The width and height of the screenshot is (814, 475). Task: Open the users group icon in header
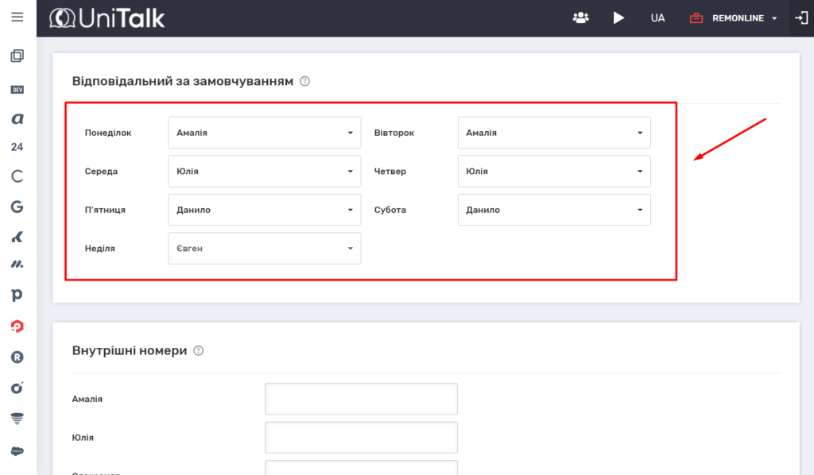pos(581,17)
